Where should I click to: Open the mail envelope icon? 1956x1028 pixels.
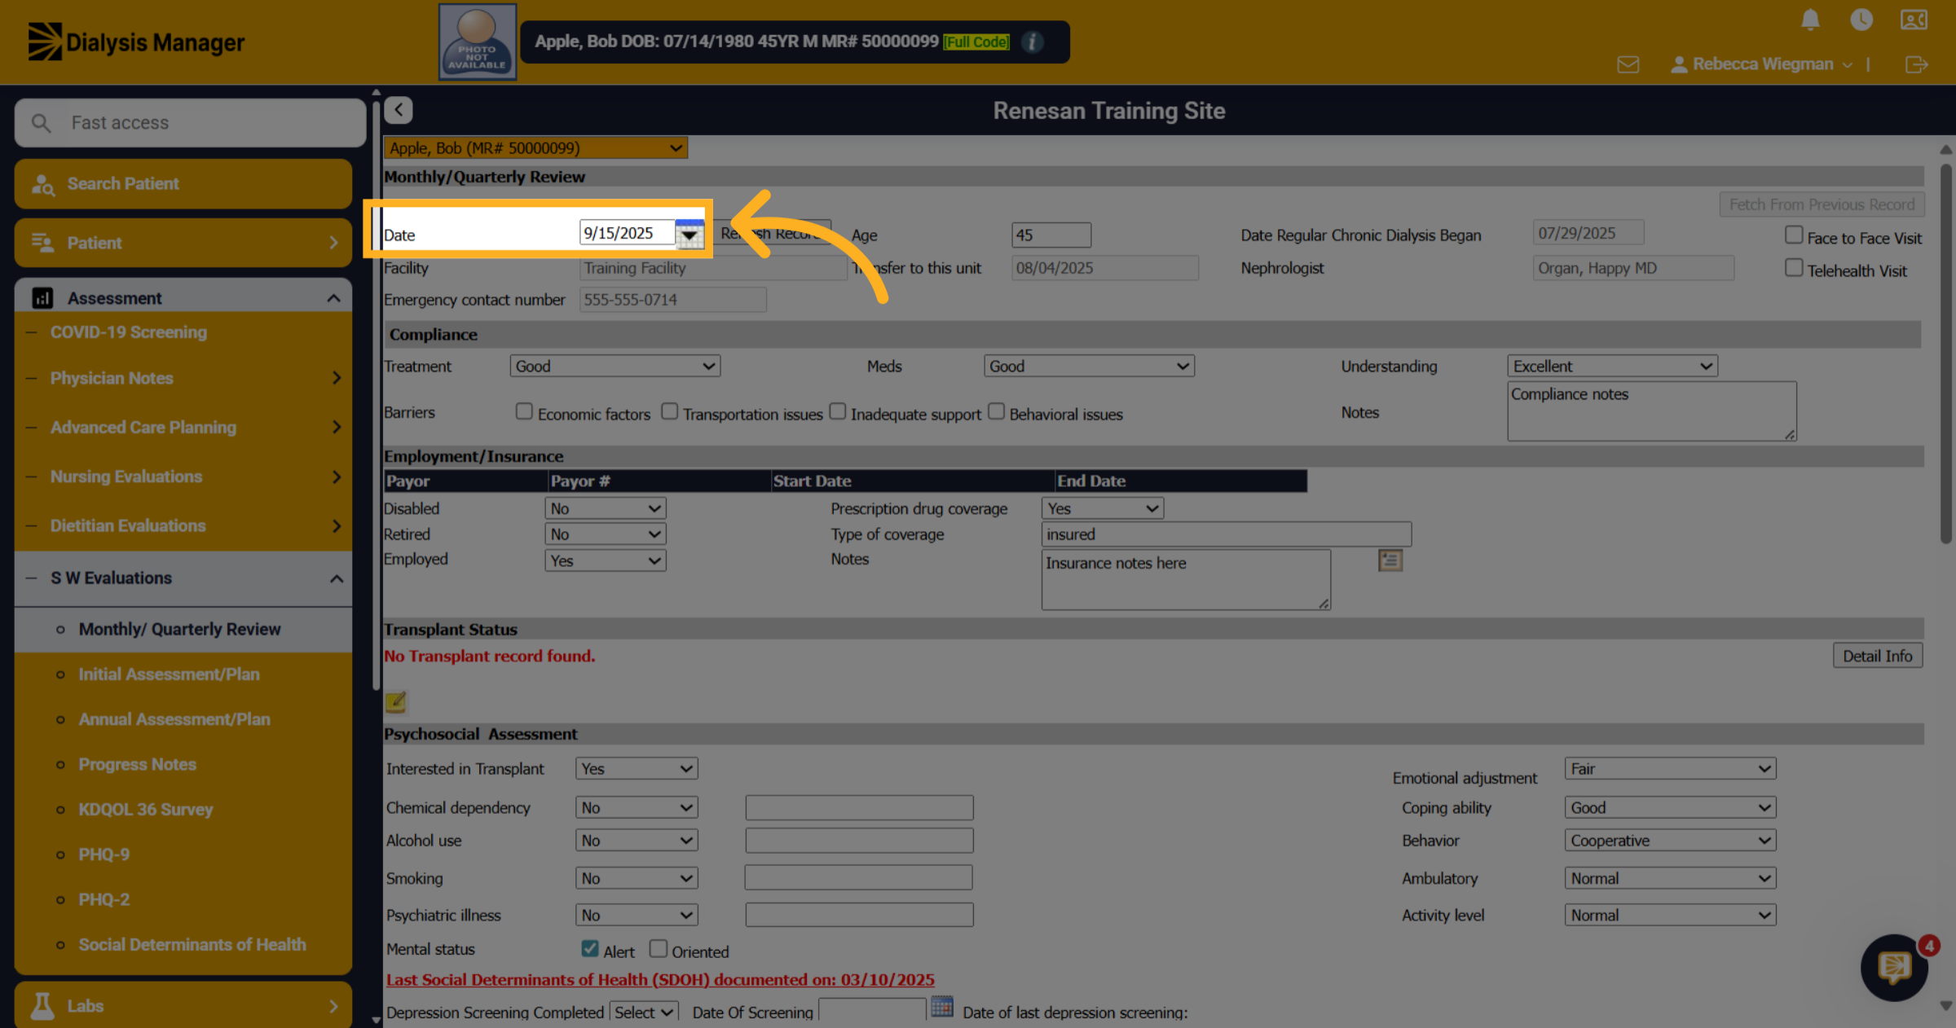[1628, 64]
